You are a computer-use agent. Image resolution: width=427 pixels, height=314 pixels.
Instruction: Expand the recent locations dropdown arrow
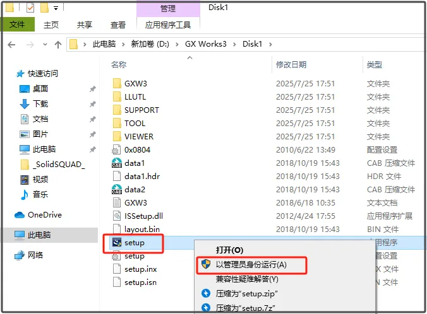point(45,44)
